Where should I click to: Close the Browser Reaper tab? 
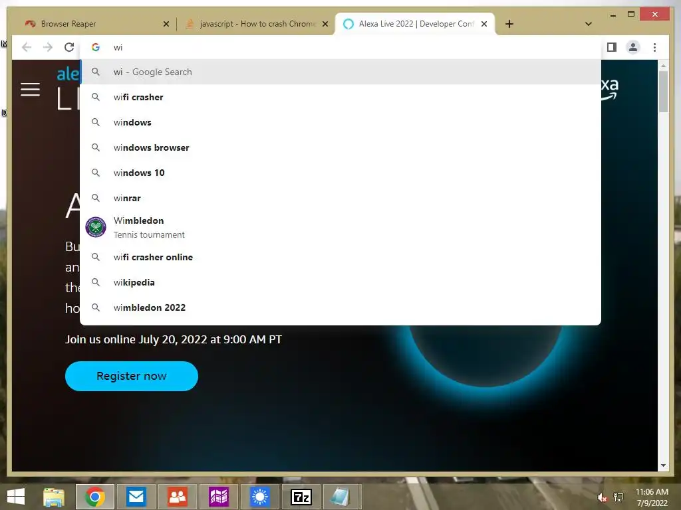point(166,24)
